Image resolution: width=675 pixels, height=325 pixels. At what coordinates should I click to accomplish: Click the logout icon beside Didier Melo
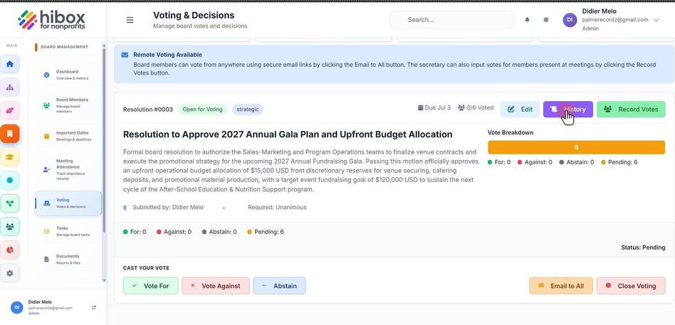94,307
